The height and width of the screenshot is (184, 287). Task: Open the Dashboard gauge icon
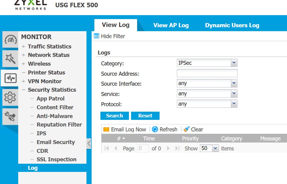point(10,40)
